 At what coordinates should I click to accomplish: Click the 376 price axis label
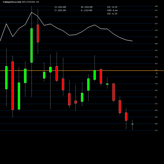tap(156, 57)
